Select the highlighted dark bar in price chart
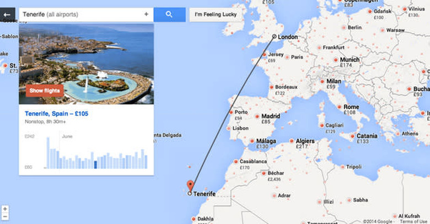Screen dimensions: 430x224 95,164
